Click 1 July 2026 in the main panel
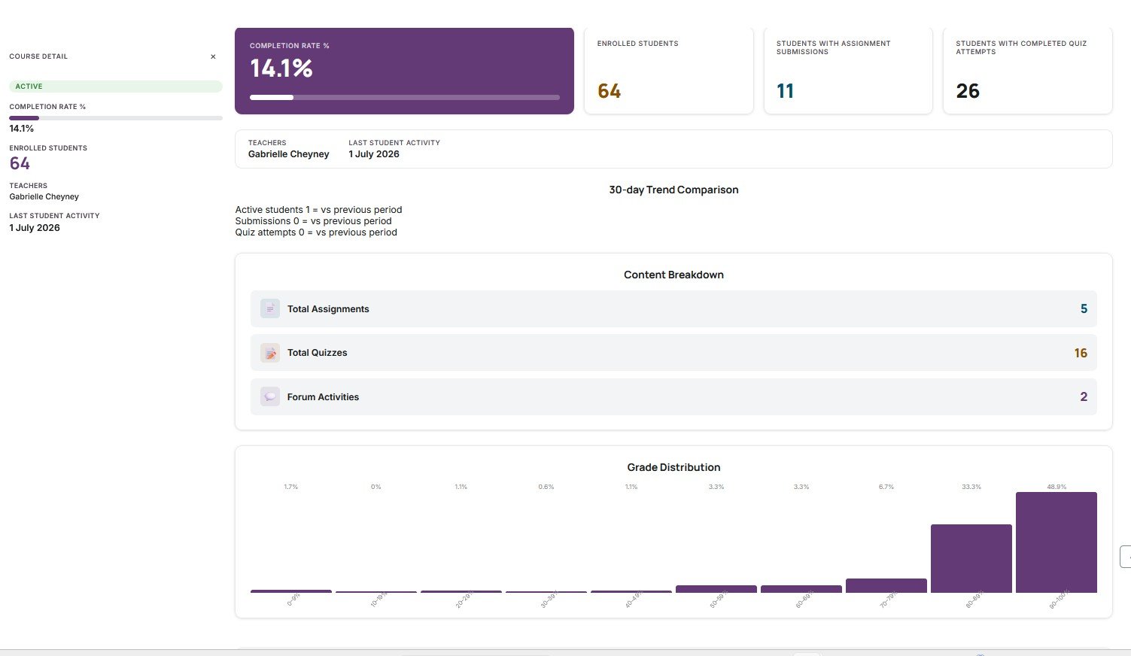The width and height of the screenshot is (1131, 656). [x=374, y=154]
